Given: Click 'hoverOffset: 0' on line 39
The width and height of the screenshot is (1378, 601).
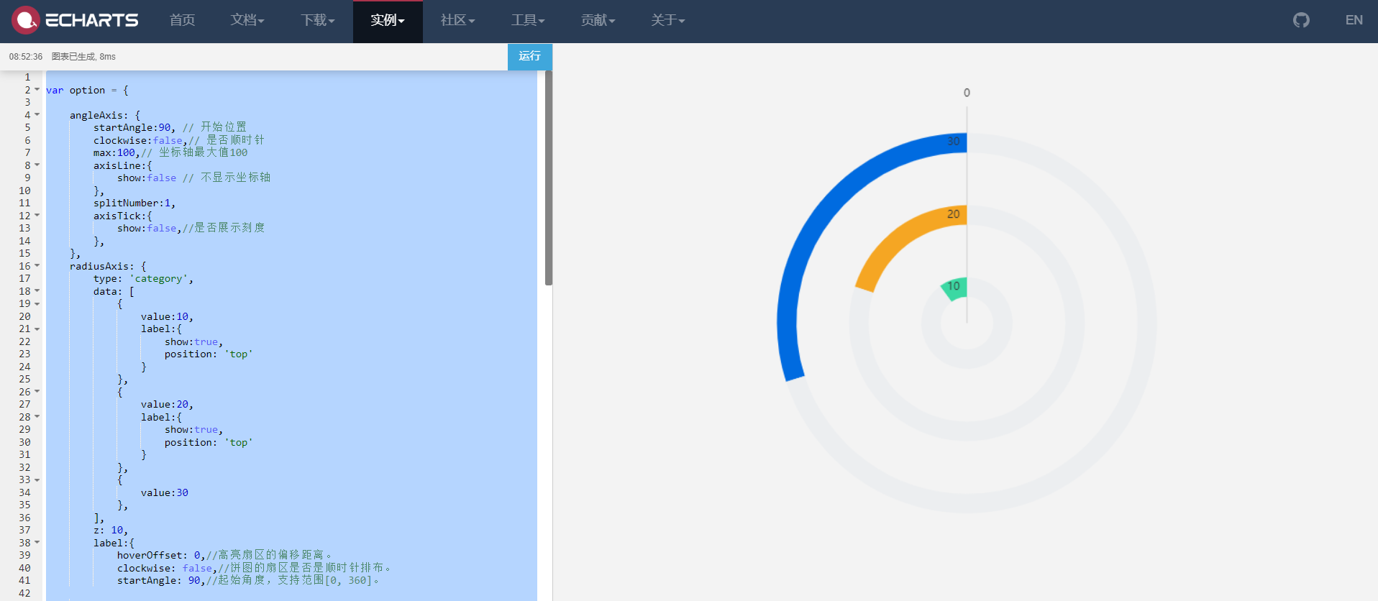Looking at the screenshot, I should pyautogui.click(x=158, y=556).
